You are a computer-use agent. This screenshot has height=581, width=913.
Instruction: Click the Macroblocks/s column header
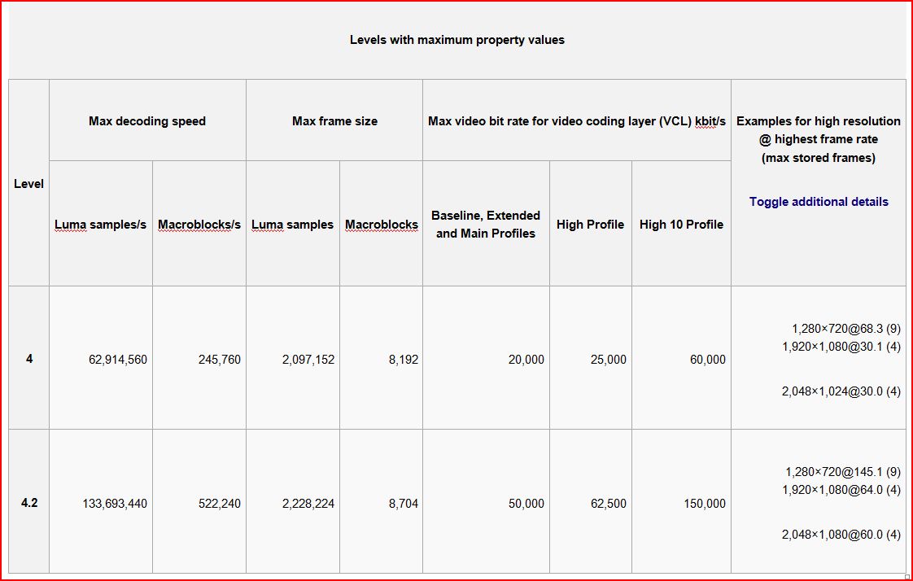click(x=199, y=225)
